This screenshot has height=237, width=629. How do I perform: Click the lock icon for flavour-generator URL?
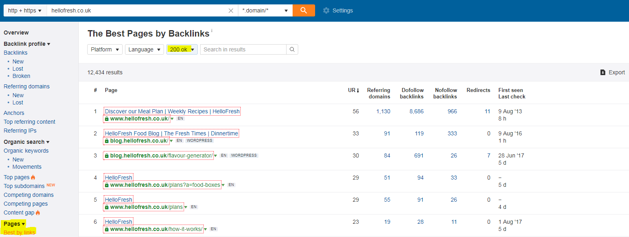(107, 156)
